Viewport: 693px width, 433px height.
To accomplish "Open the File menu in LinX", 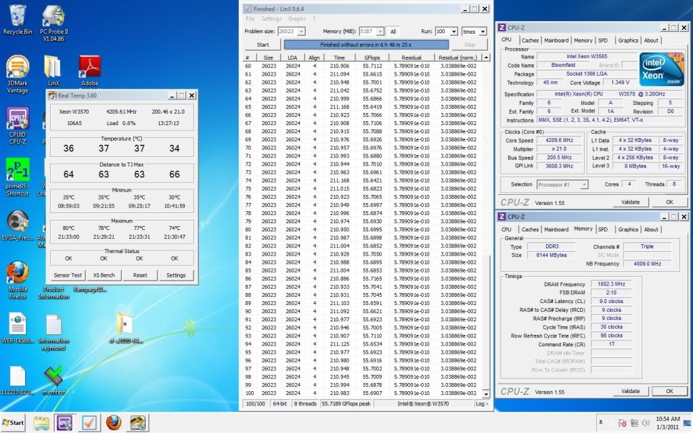I will 250,19.
